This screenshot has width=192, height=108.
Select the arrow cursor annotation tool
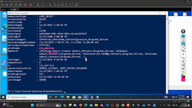[183, 40]
